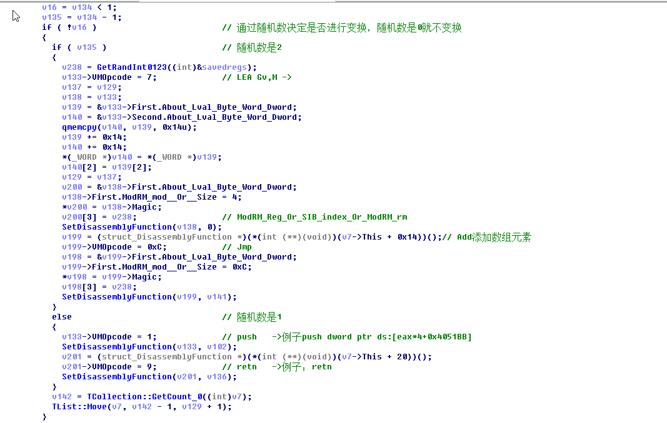
Task: Click the qmemcpy function call
Action: pyautogui.click(x=129, y=127)
